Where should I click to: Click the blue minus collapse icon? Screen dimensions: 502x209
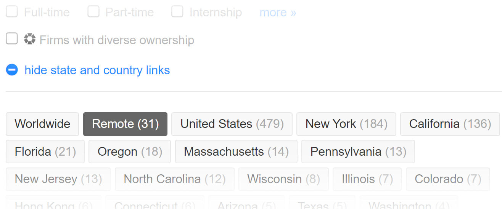tap(12, 70)
